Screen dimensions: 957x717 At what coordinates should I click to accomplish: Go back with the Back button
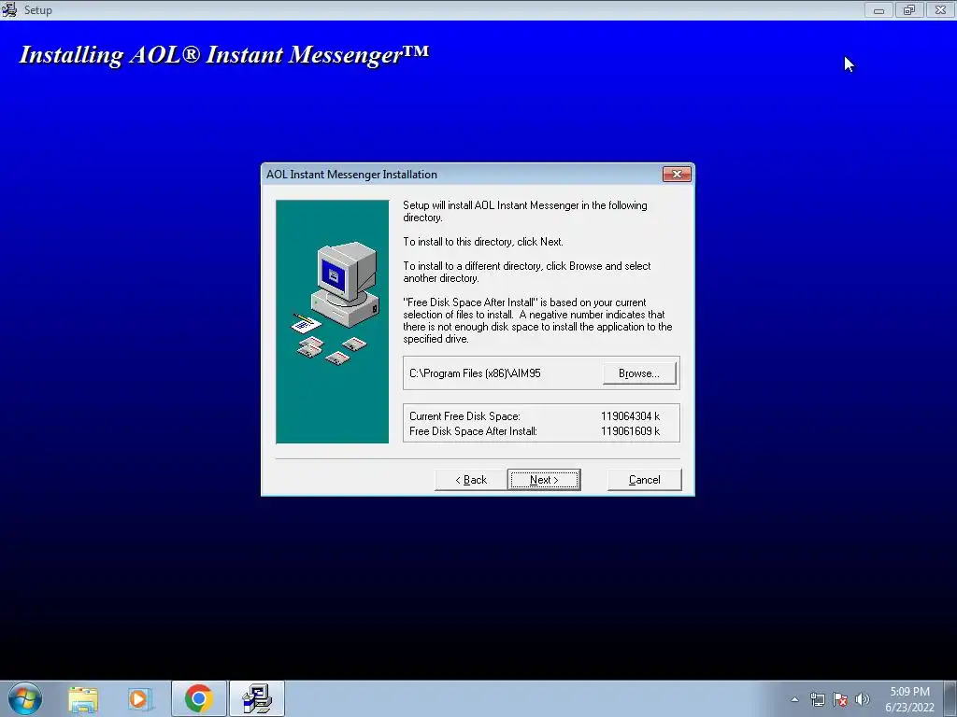coord(471,480)
